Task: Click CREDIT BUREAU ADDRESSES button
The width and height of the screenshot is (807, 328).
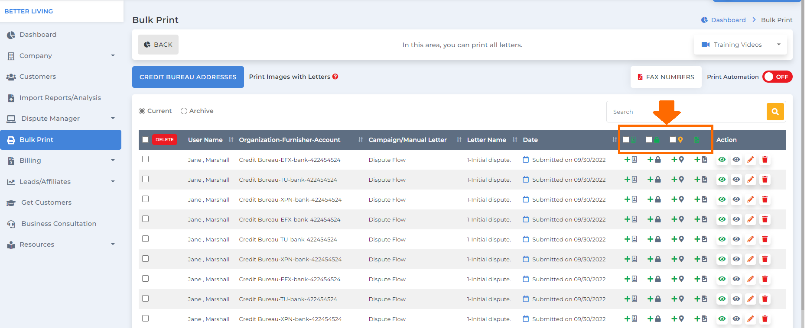Action: coord(188,77)
